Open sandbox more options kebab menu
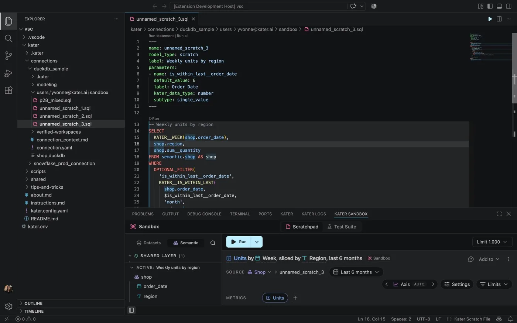Viewport: 517px width, 323px height. click(x=508, y=259)
